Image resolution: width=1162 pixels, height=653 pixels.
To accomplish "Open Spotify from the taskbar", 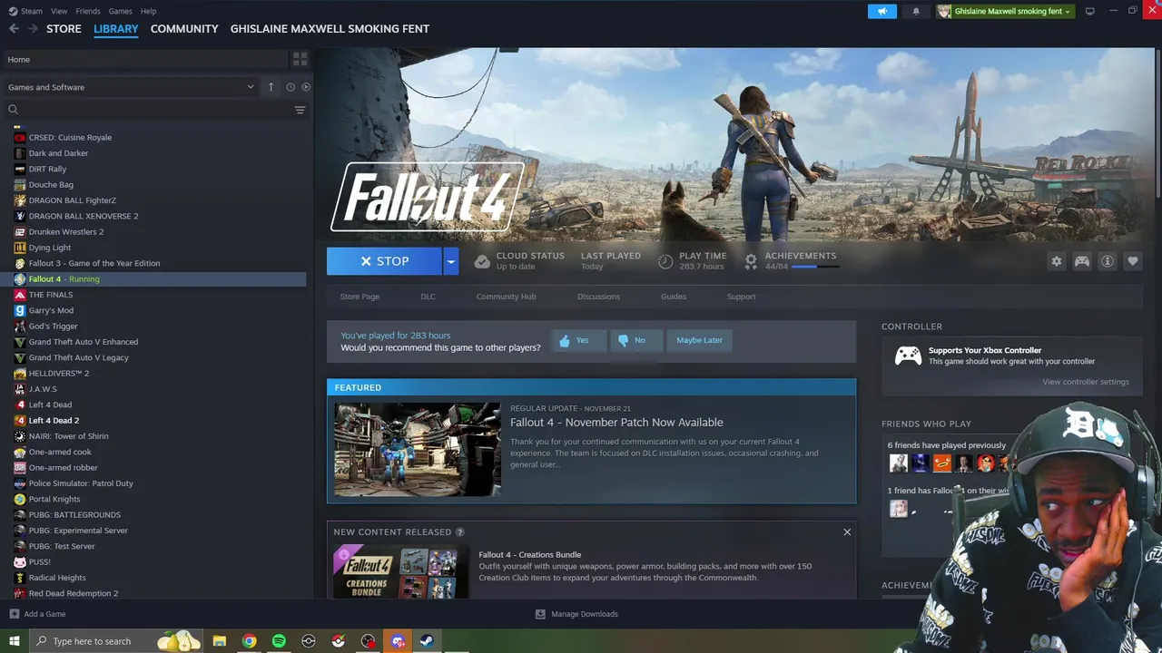I will point(279,641).
